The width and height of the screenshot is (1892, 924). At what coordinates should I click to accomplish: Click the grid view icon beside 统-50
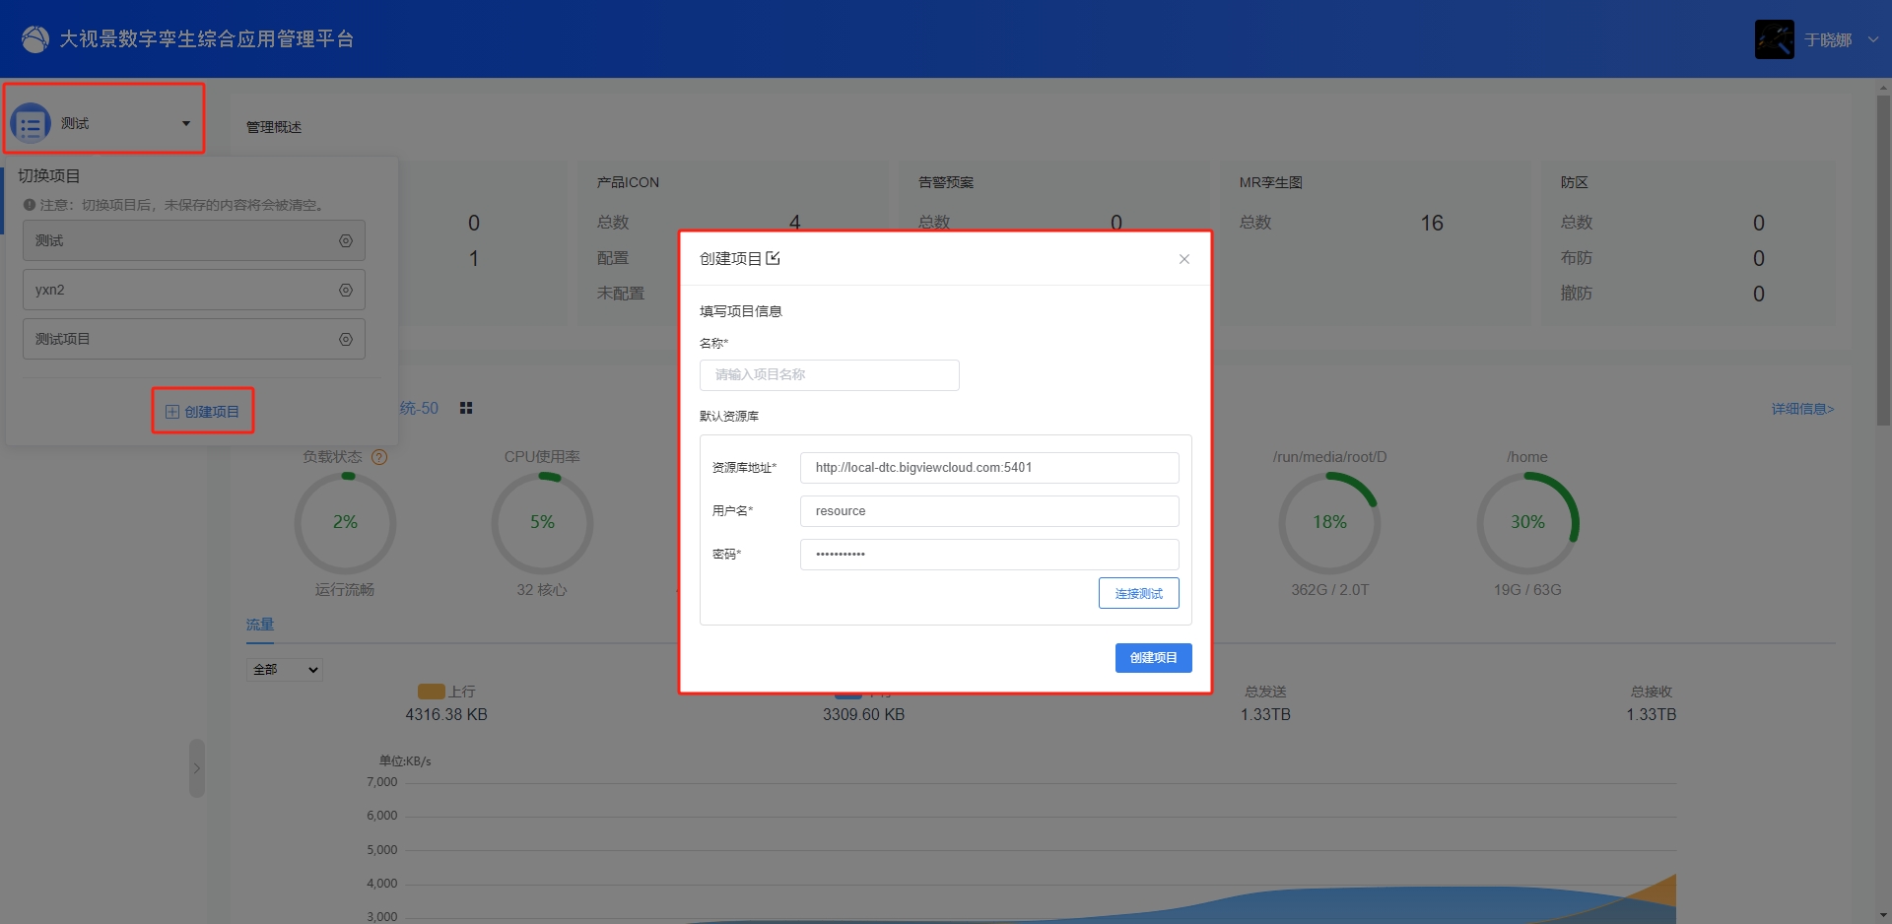466,408
